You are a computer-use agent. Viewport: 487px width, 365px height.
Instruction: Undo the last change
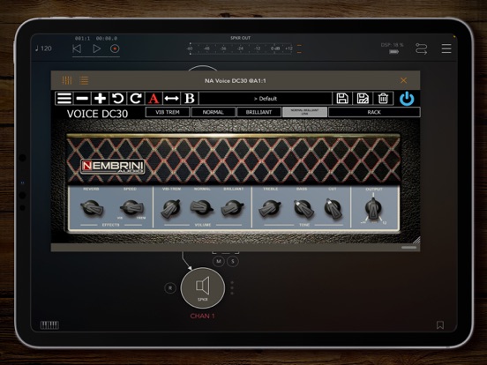(117, 99)
